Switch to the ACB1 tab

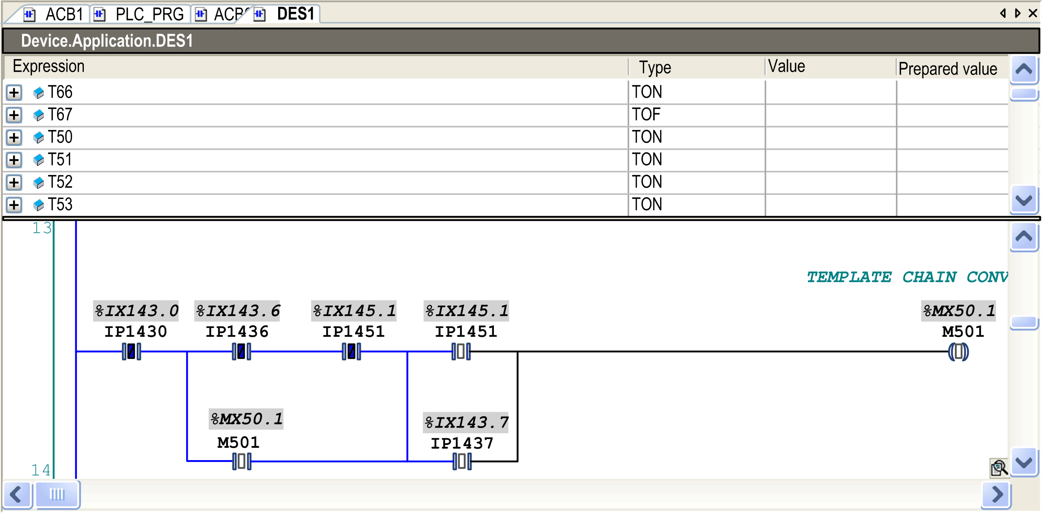coord(65,13)
